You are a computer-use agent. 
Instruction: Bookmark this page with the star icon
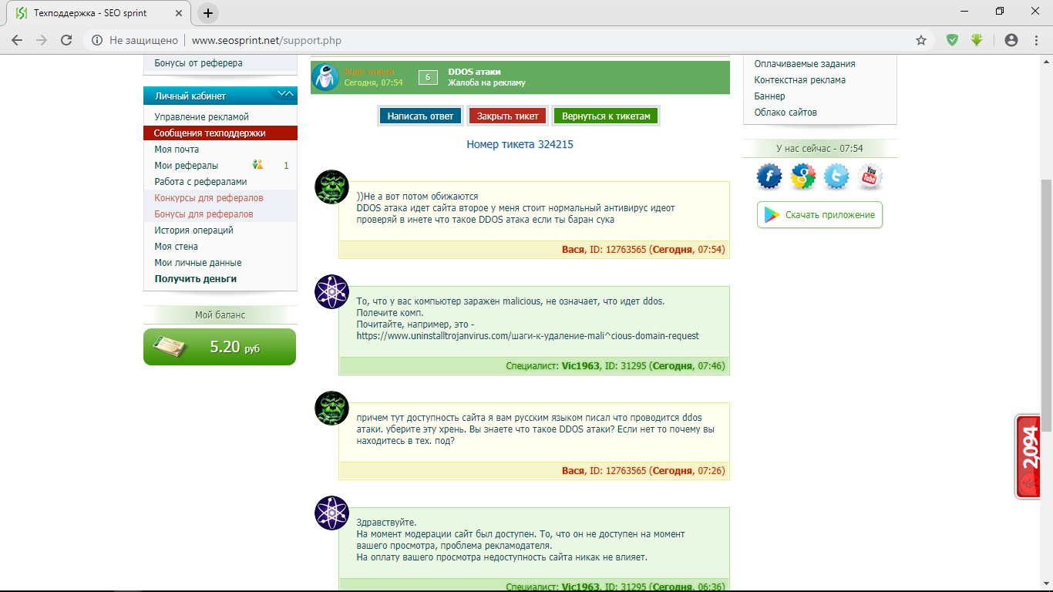pos(921,40)
